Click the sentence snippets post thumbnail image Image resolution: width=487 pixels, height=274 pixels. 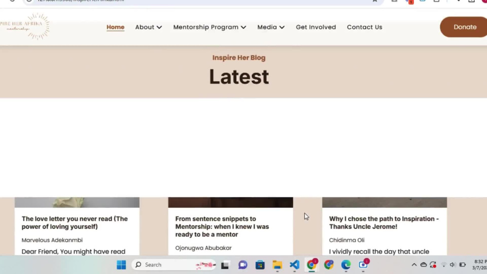[x=230, y=202]
